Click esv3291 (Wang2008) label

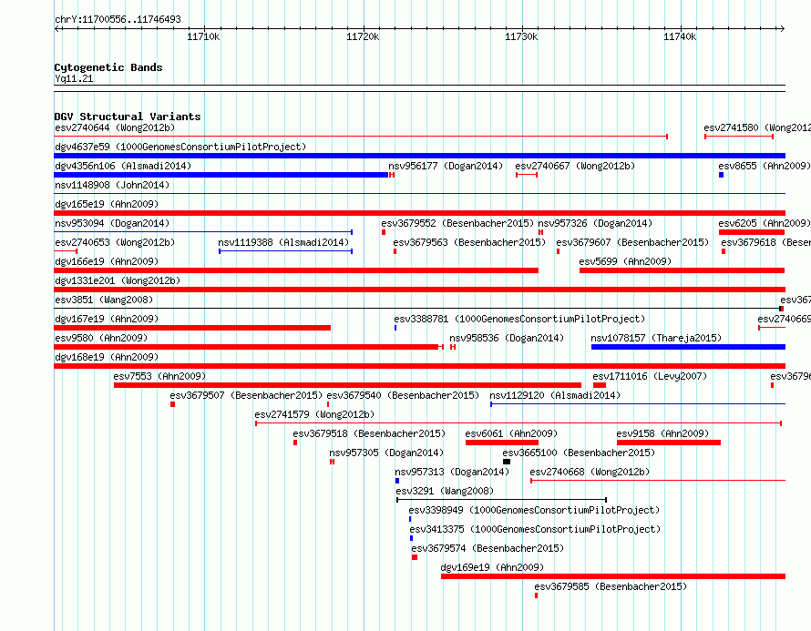(445, 491)
